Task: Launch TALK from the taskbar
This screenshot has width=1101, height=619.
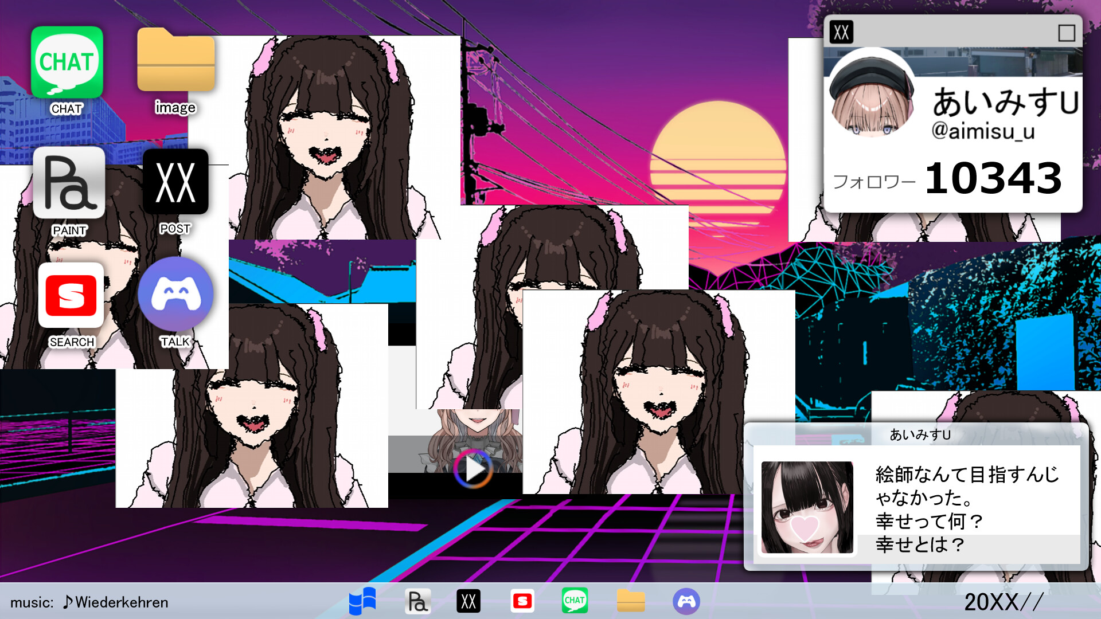Action: [x=687, y=601]
